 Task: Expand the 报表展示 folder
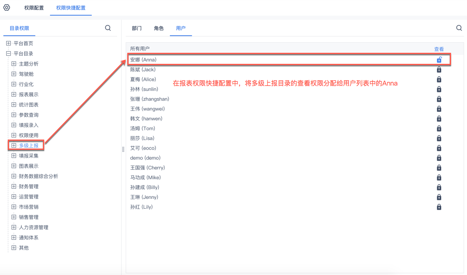click(x=14, y=95)
